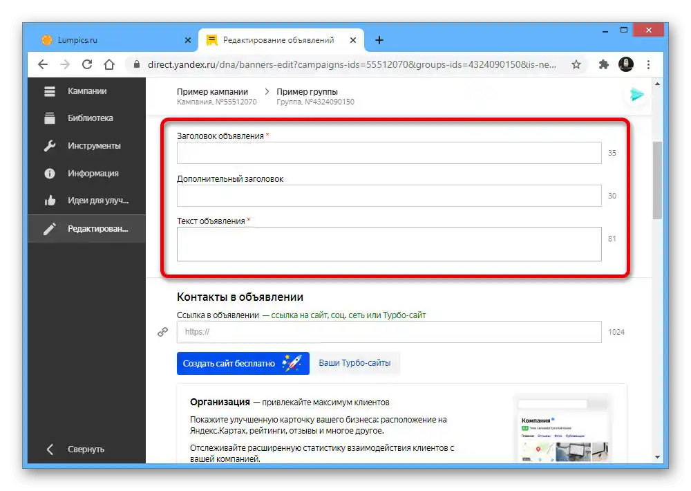Click the chain link icon
Screen dimensions: 691x491
pyautogui.click(x=162, y=332)
